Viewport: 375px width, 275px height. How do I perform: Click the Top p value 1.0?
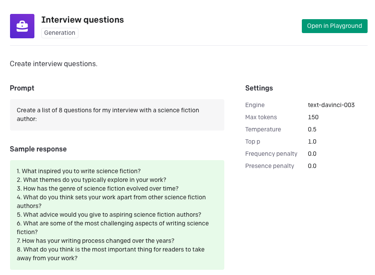tap(312, 141)
